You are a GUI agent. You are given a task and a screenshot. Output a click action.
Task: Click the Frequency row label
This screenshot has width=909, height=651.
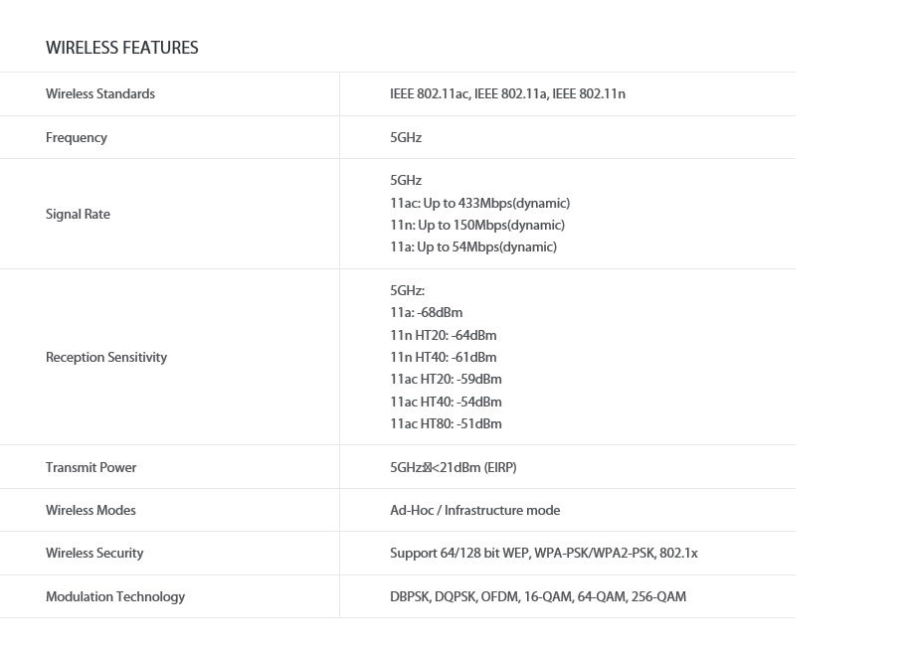(77, 138)
